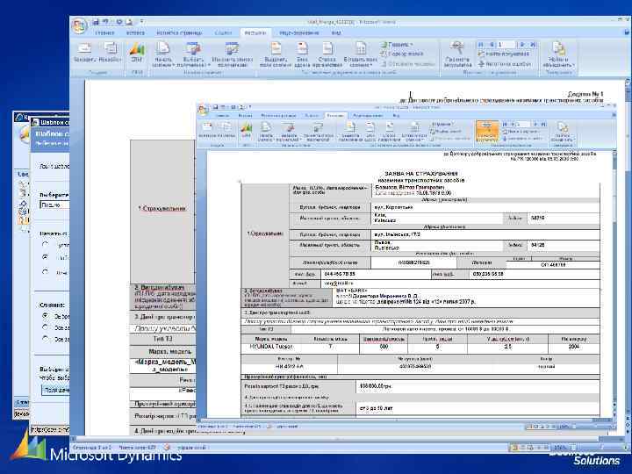Open Рецензирование tab in back Word window
The image size is (632, 474).
click(299, 33)
